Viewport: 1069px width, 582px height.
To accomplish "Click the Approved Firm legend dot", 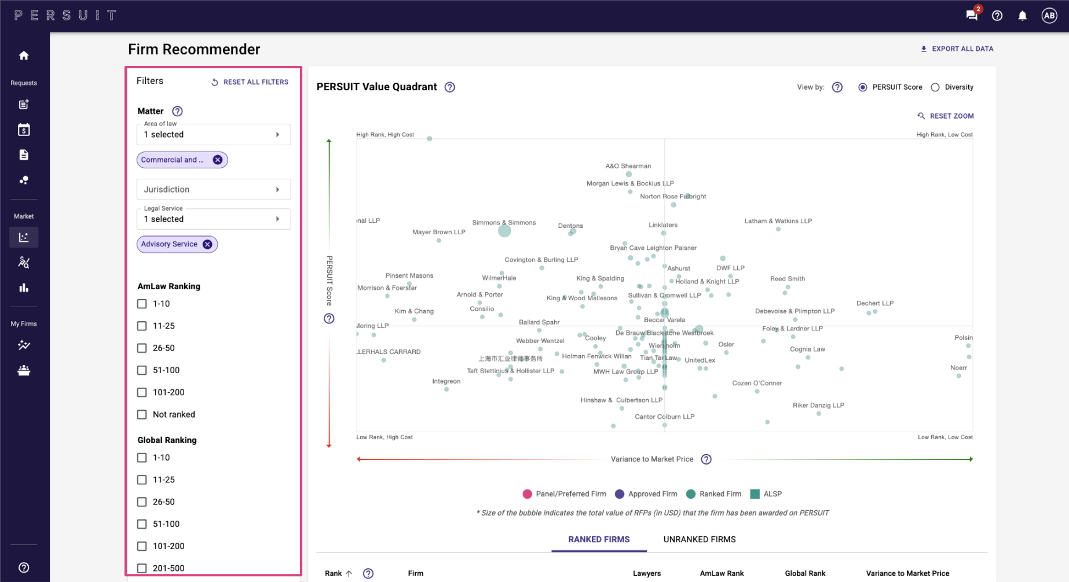I will pos(620,494).
